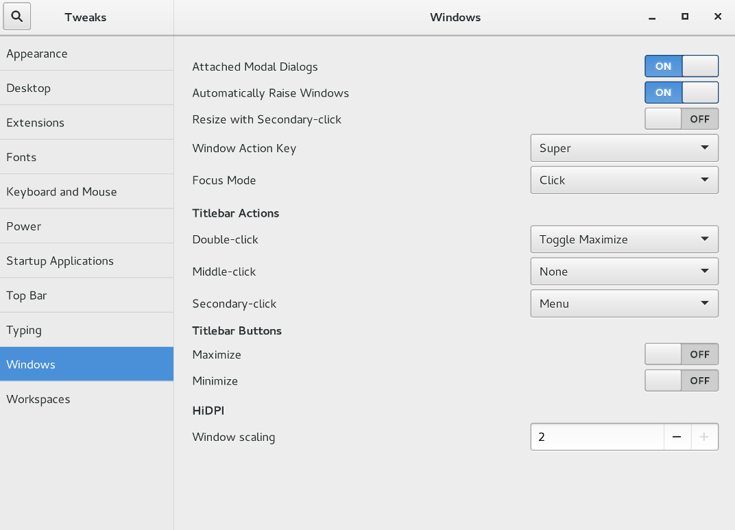Viewport: 735px width, 530px height.
Task: Go to Top Bar settings
Action: (86, 296)
